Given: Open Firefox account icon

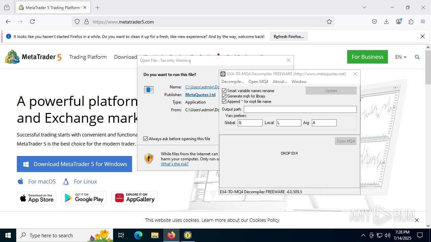Looking at the screenshot, I should tap(399, 22).
